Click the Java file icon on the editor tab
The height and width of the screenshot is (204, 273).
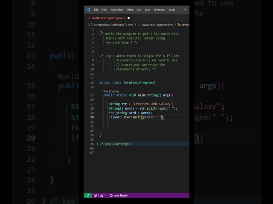(x=89, y=18)
